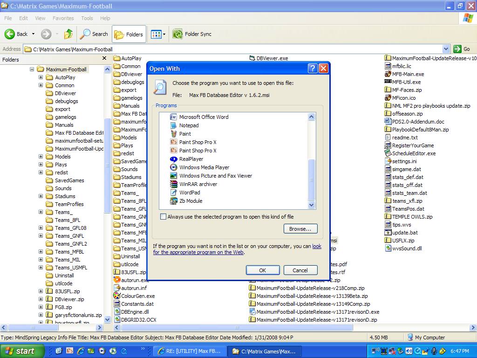The image size is (477, 358).
Task: Expand the 83USFL.zip node in tree
Action: click(41, 291)
